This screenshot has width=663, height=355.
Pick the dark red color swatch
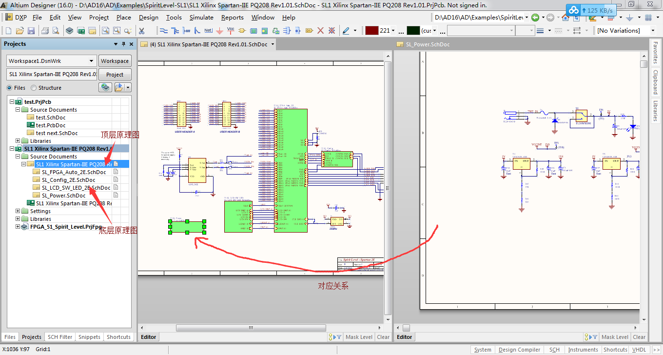coord(372,31)
